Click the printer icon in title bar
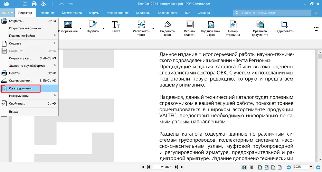322x172 pixels. click(x=34, y=4)
